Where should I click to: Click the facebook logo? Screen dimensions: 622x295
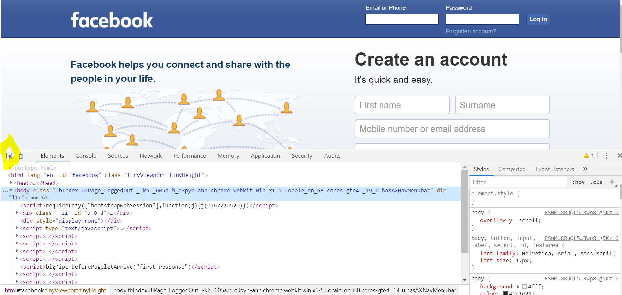[112, 20]
